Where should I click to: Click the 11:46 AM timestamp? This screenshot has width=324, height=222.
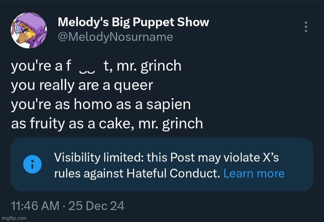(35, 206)
